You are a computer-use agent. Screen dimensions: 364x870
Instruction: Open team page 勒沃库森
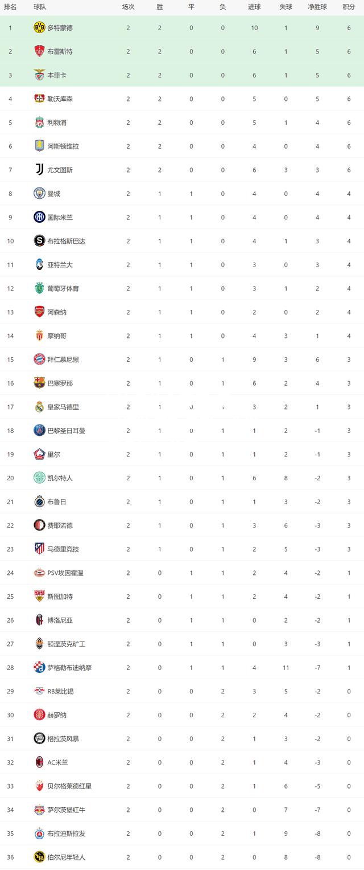coord(60,99)
